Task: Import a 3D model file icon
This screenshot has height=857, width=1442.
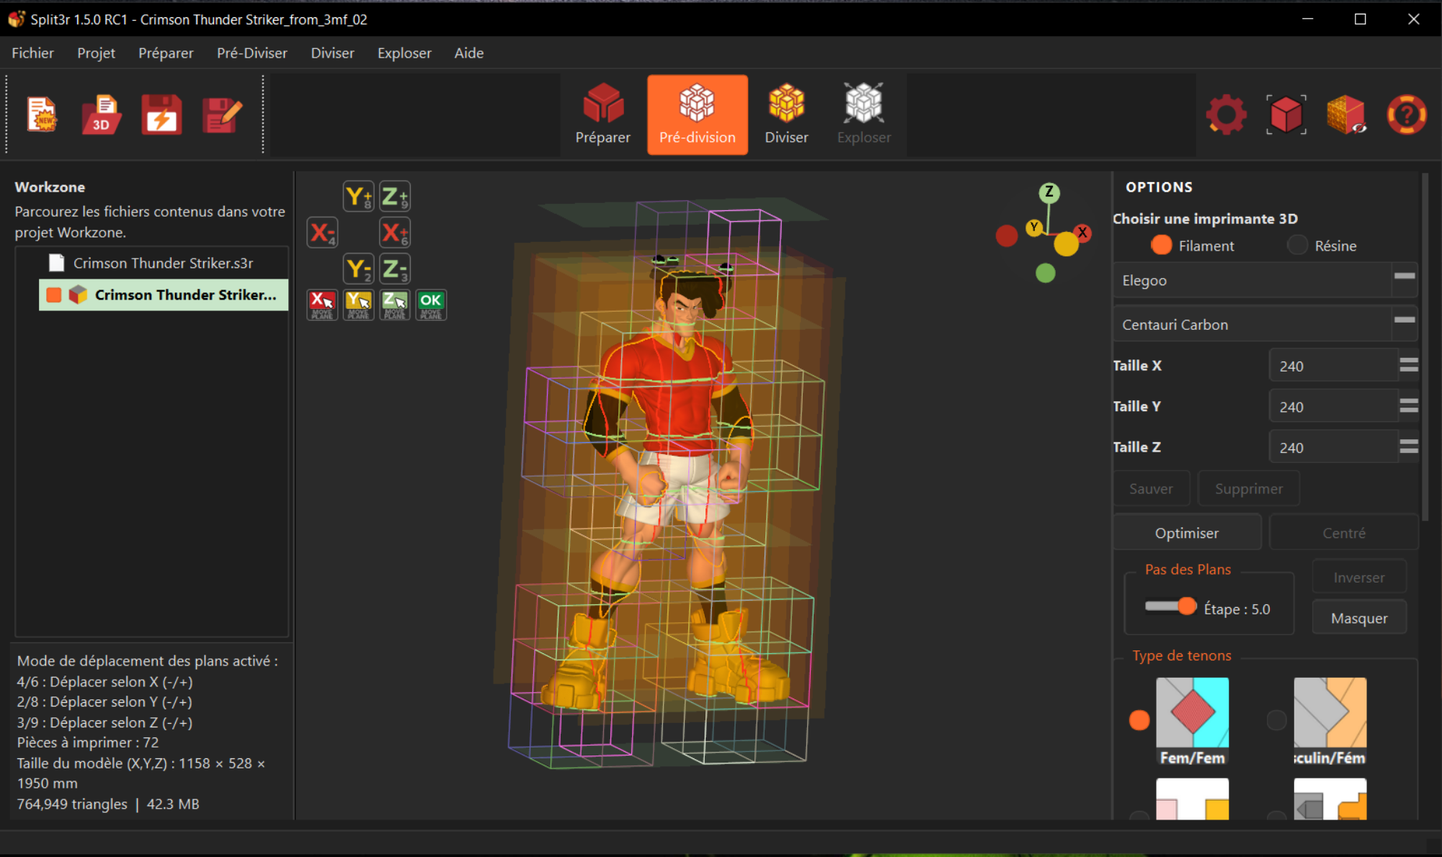Action: [102, 115]
